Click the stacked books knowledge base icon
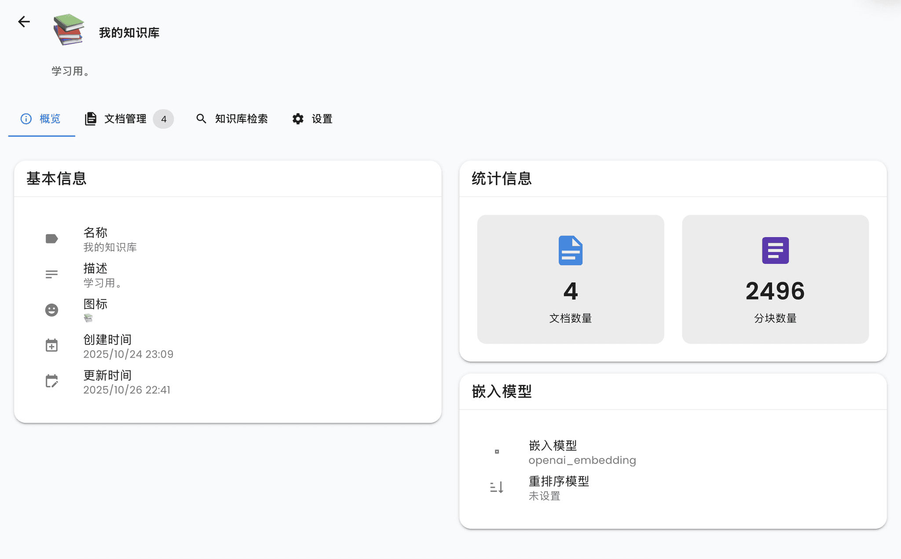 pyautogui.click(x=69, y=30)
